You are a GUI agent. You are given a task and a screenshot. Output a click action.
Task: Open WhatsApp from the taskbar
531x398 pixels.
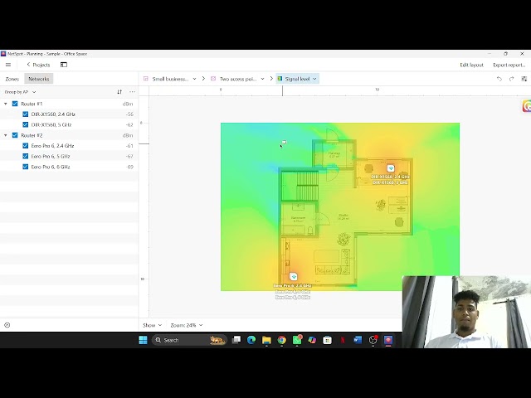click(297, 340)
